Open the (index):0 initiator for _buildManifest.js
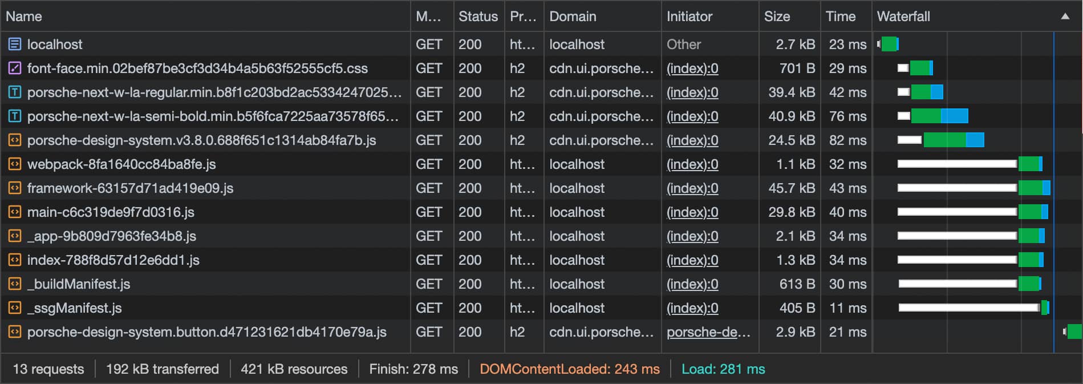 point(692,284)
